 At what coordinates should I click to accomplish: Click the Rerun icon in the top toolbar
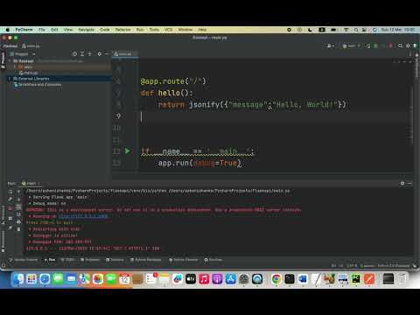pyautogui.click(x=368, y=45)
